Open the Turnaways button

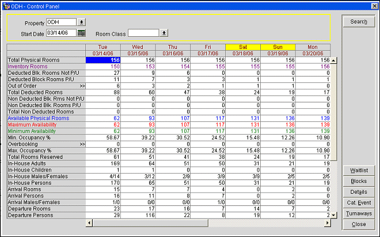(358, 213)
